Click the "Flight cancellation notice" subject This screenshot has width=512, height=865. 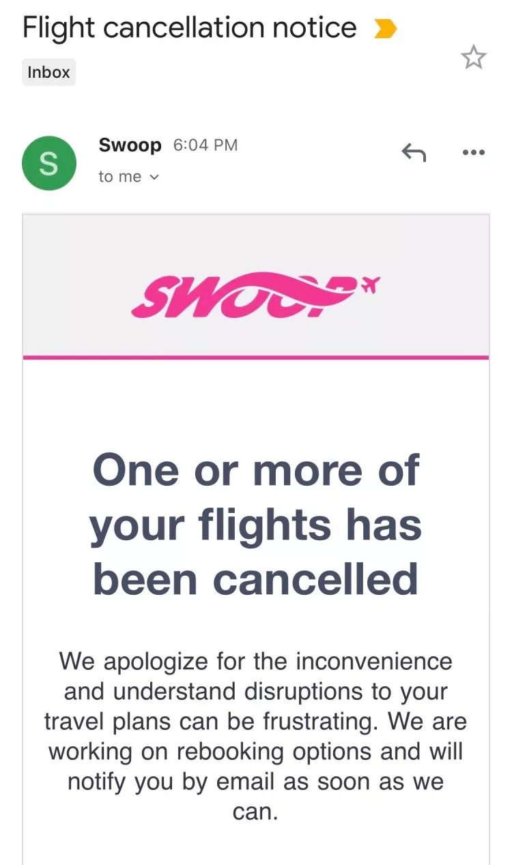[190, 28]
